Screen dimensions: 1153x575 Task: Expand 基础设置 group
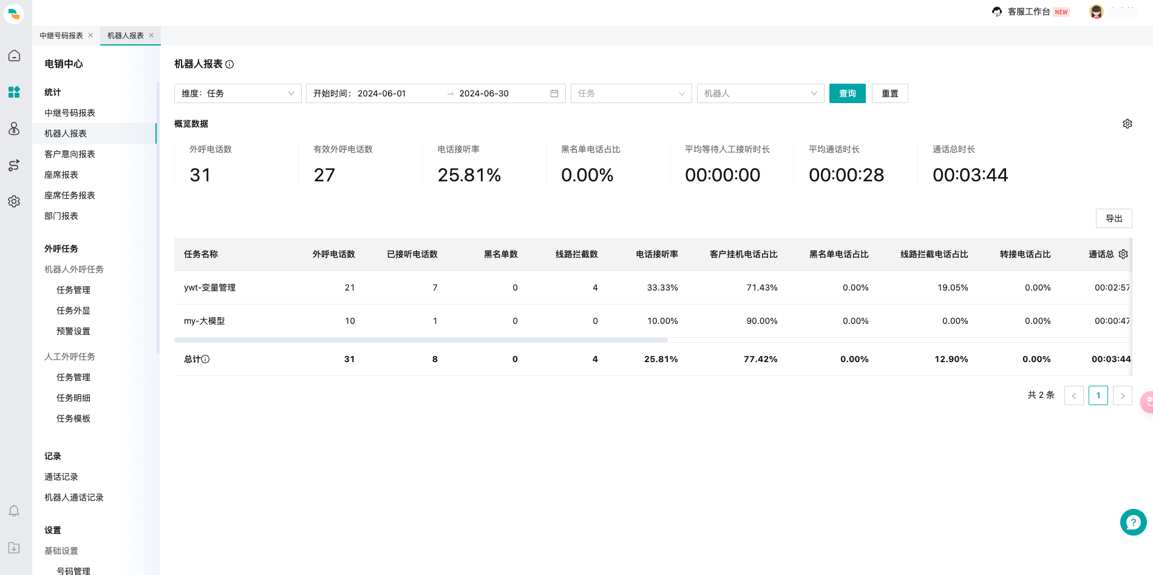61,551
